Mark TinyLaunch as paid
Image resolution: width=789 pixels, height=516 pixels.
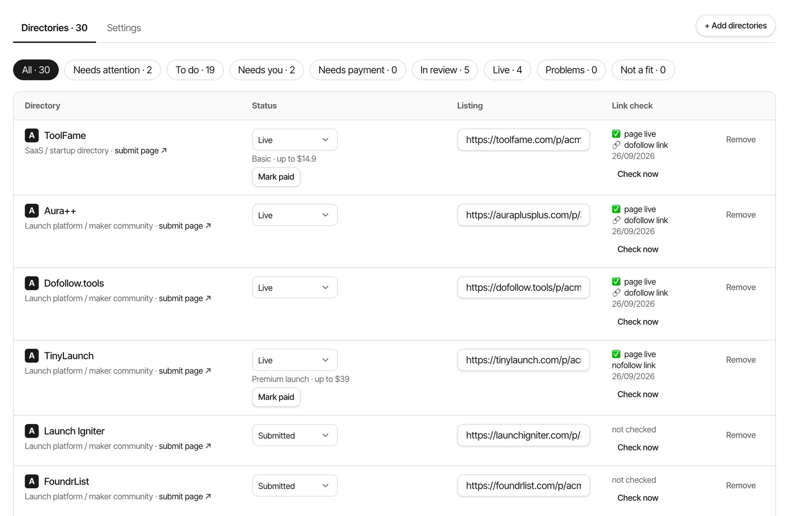pos(276,397)
